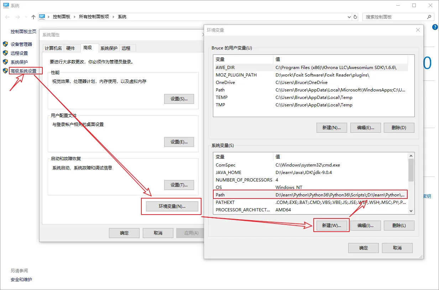
Task: Click system variables scrollbar up arrow
Action: click(x=411, y=156)
